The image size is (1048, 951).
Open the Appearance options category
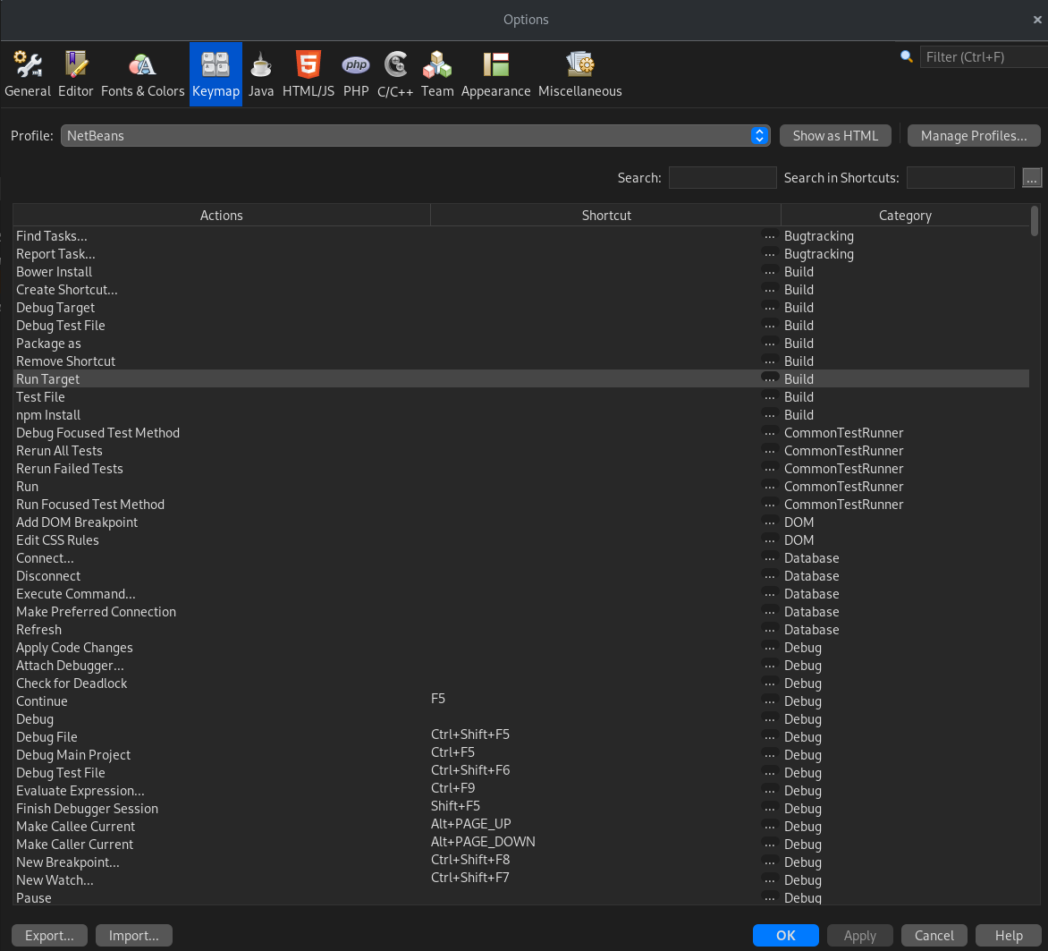point(496,74)
